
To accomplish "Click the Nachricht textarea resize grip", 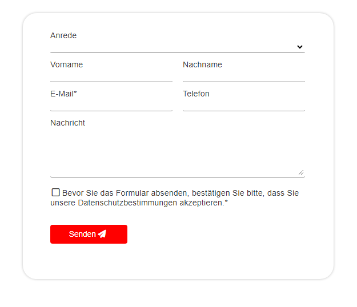I will 301,172.
